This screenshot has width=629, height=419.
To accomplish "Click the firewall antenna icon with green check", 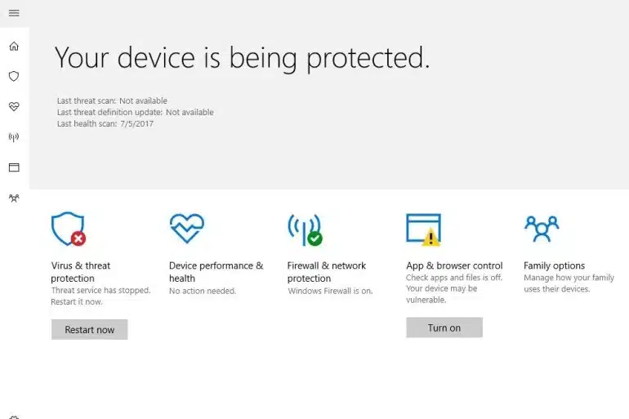I will click(x=305, y=230).
